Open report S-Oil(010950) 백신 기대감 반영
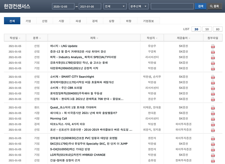This screenshot has height=164, width=225. point(70,149)
